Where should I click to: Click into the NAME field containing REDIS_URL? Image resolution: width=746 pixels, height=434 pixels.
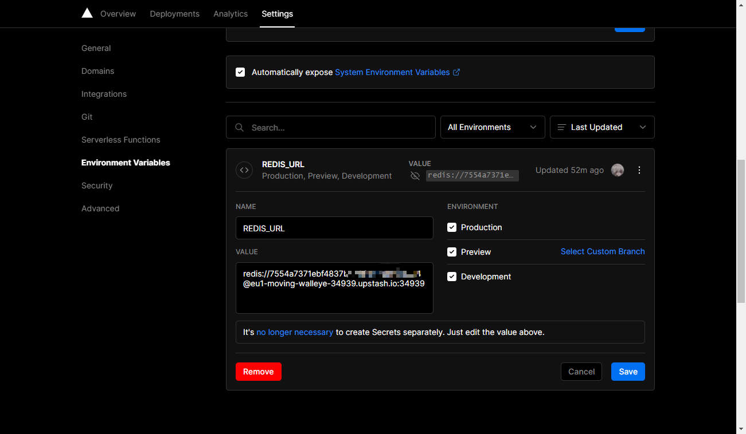pyautogui.click(x=334, y=228)
